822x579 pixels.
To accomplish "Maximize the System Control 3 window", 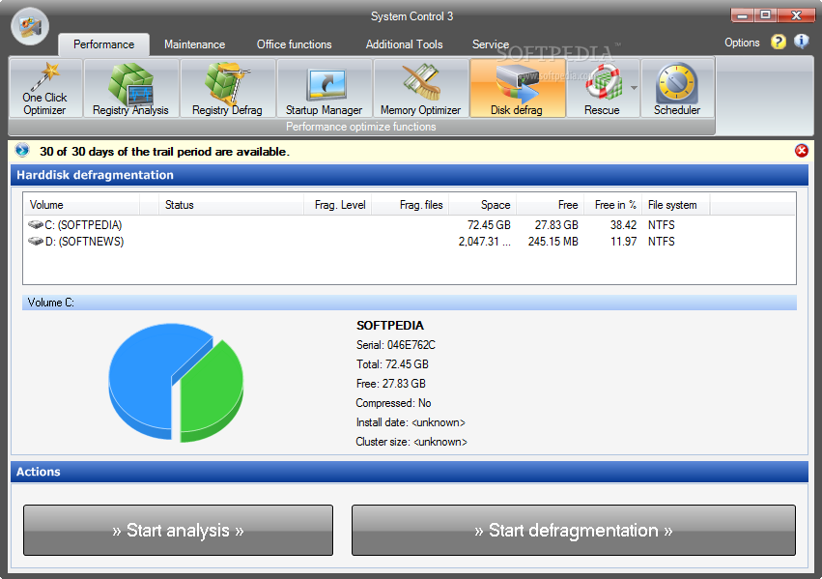I will pyautogui.click(x=765, y=15).
